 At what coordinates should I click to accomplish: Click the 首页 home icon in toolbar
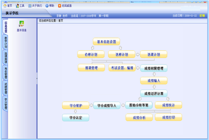pos(5,6)
